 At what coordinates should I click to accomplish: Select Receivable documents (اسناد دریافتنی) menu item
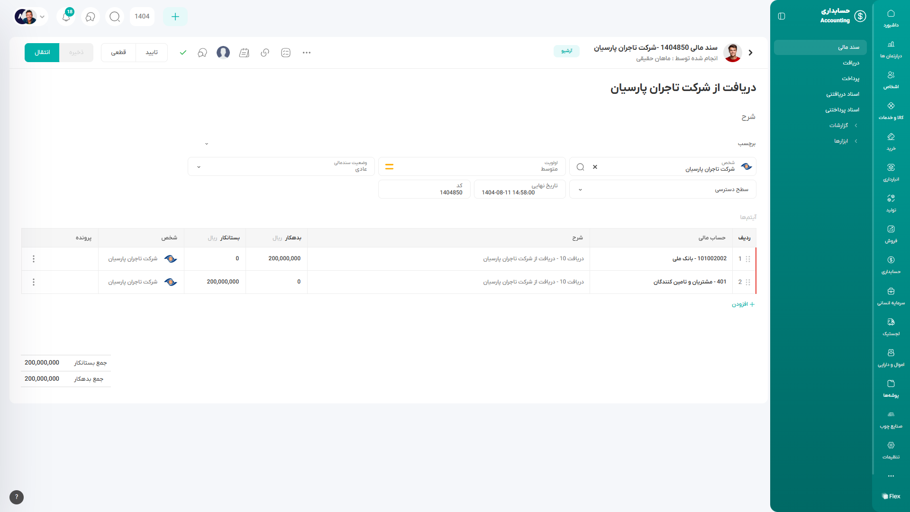pyautogui.click(x=842, y=94)
